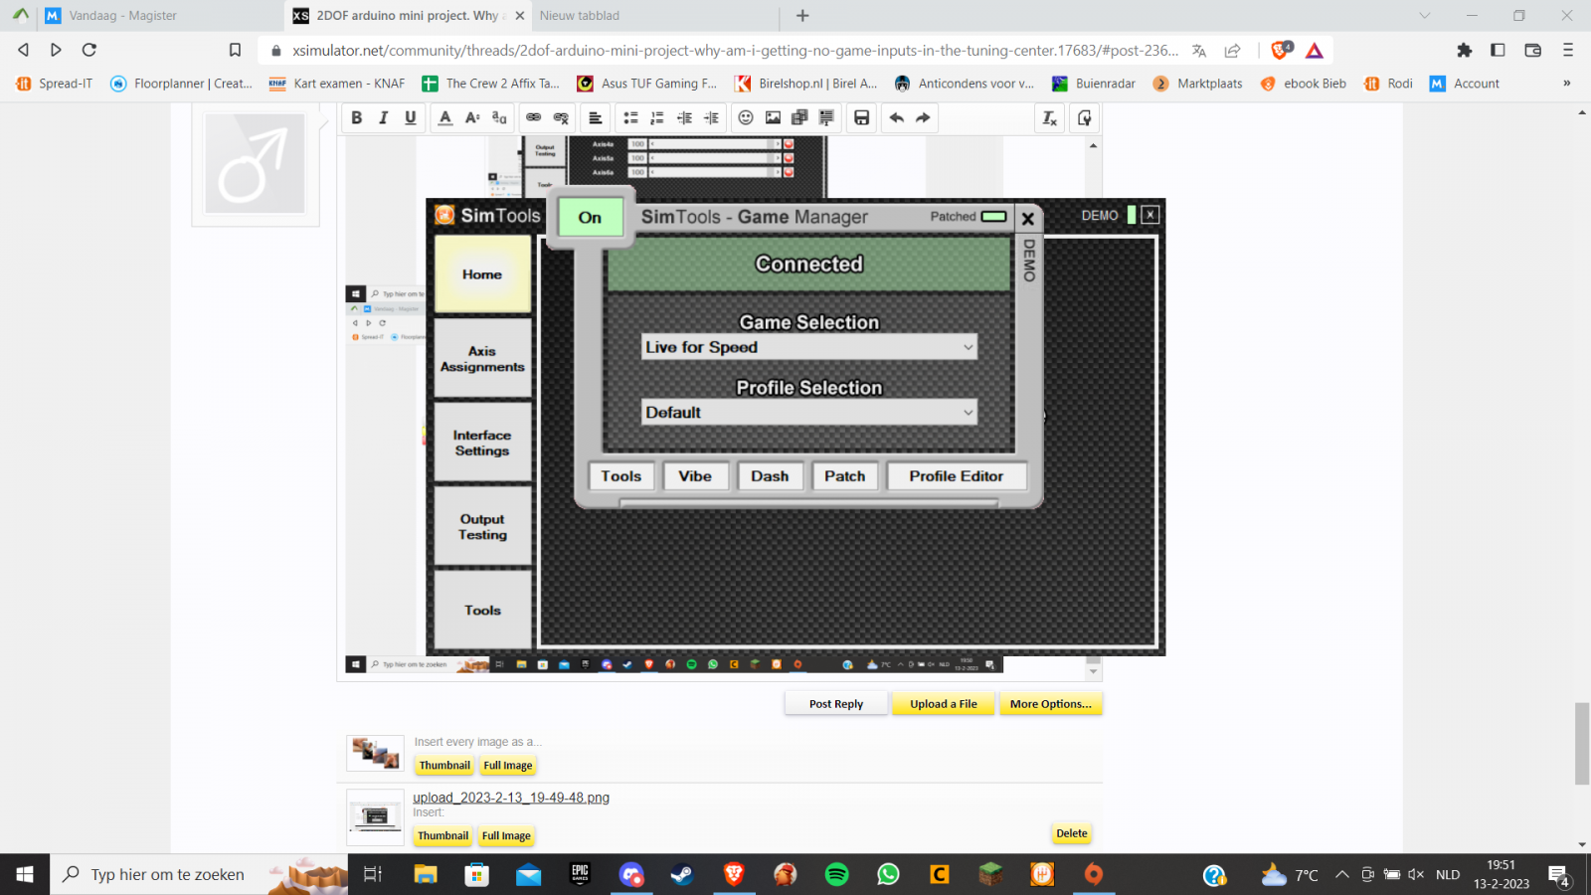Save the draft with floppy icon
The image size is (1591, 895).
[x=861, y=118]
